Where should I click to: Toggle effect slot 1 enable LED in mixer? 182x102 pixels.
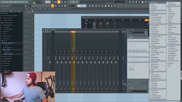[147, 36]
